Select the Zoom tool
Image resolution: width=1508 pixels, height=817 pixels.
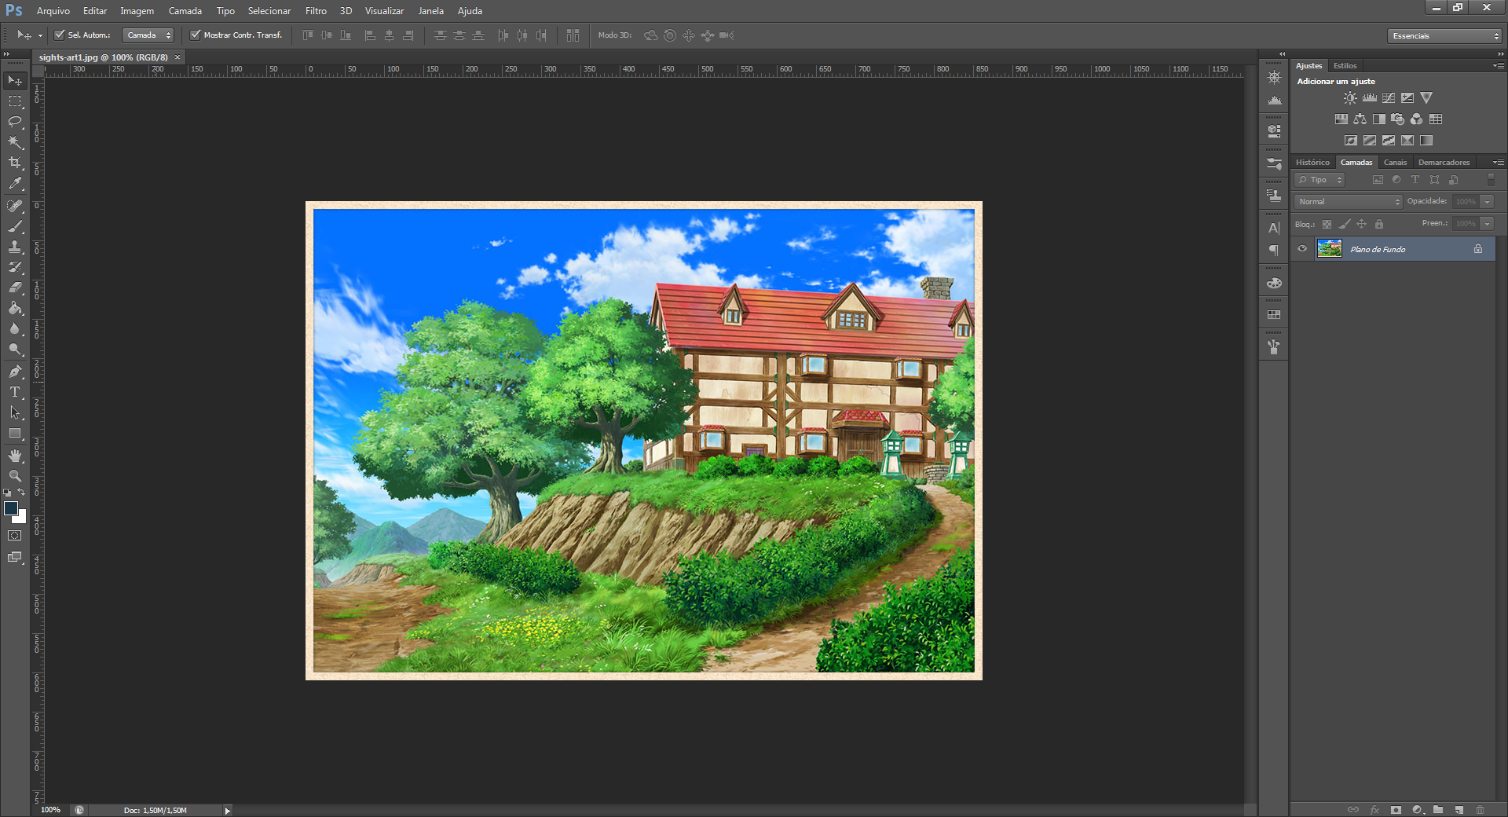coord(15,476)
